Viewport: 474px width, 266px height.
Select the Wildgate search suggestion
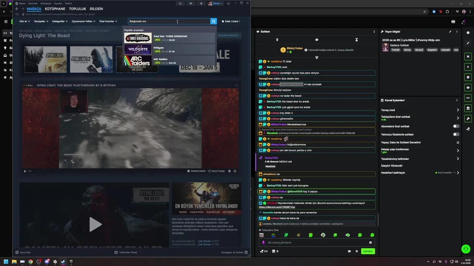(169, 50)
